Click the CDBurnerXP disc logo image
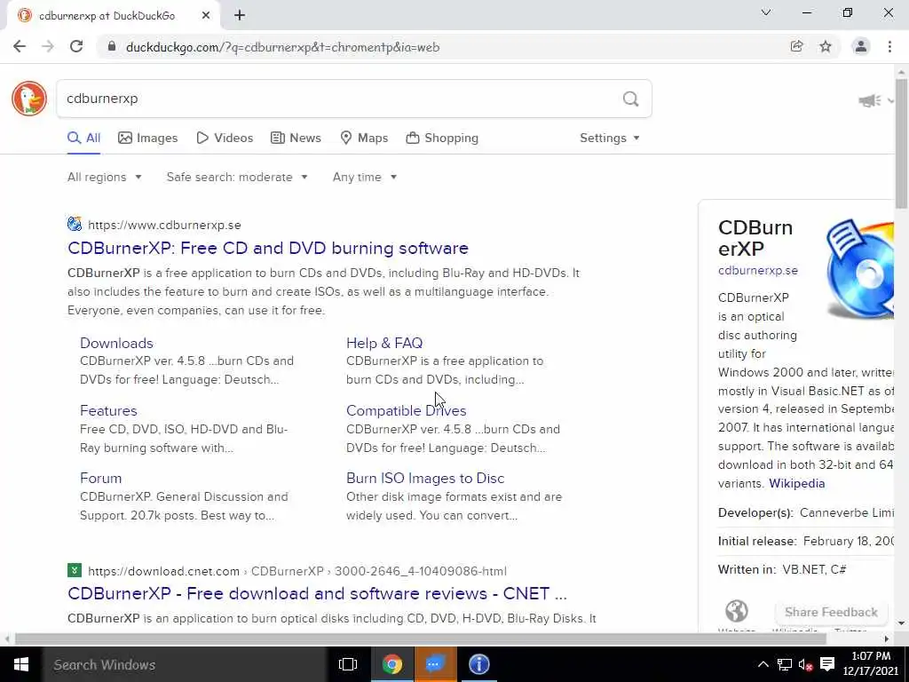Image resolution: width=909 pixels, height=682 pixels. coord(859,270)
